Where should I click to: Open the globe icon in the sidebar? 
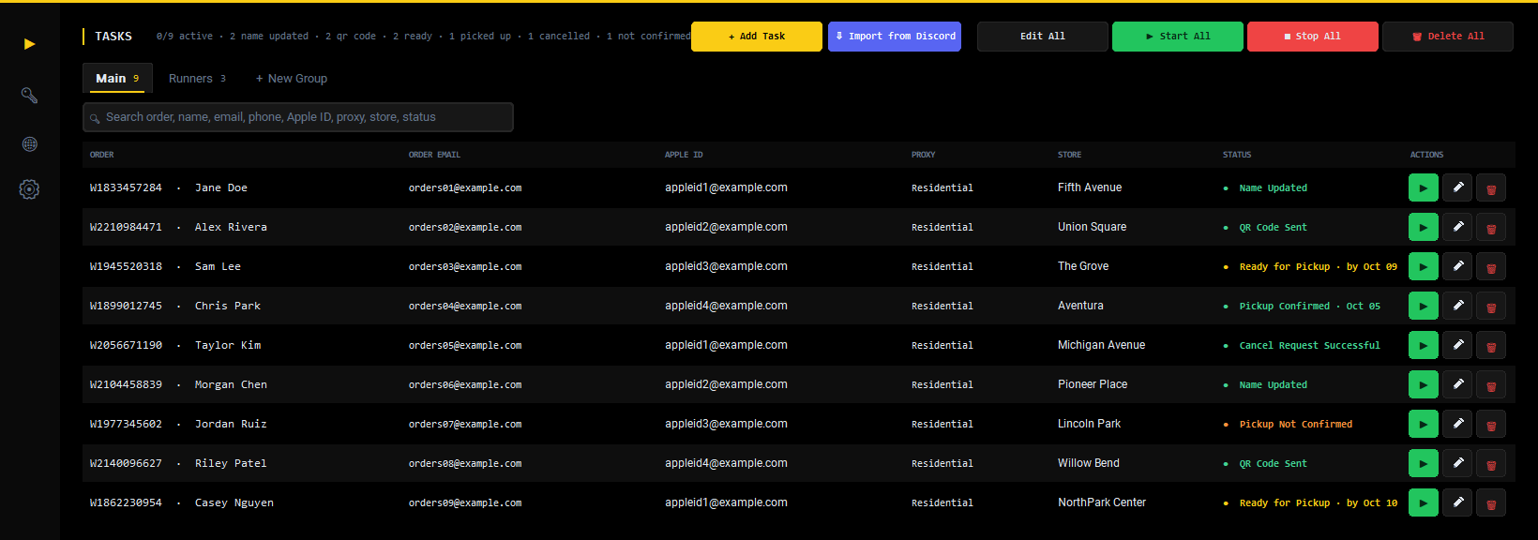tap(29, 144)
